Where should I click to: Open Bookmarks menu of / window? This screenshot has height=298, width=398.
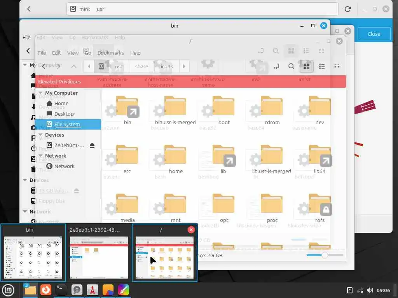coord(111,53)
